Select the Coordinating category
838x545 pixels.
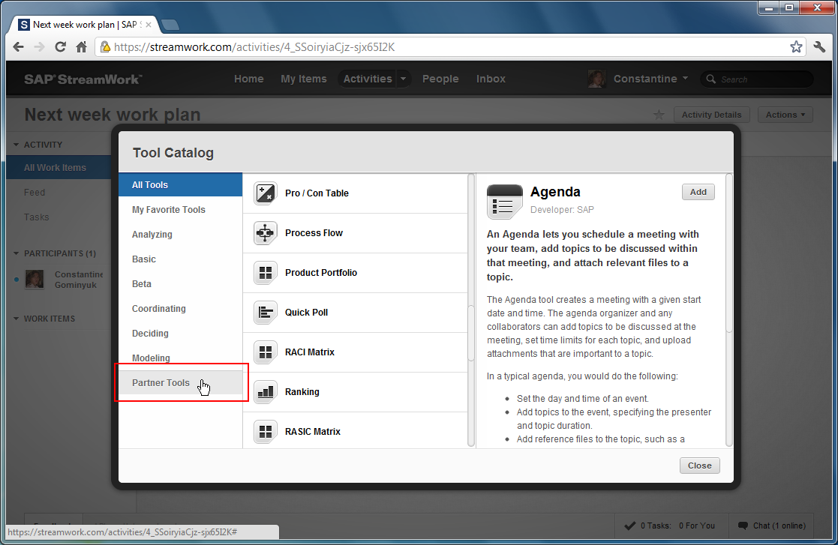click(x=181, y=309)
